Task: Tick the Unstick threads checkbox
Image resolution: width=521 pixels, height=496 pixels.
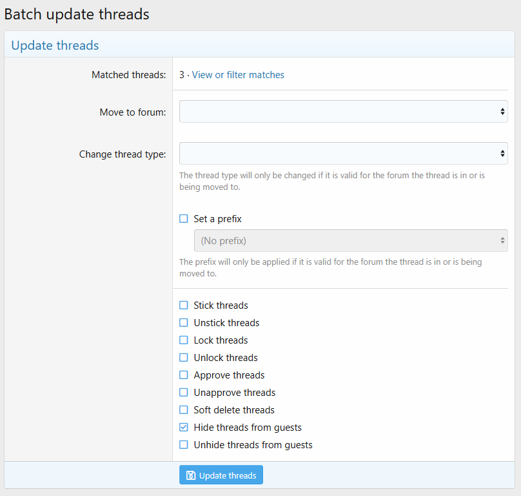Action: tap(184, 323)
